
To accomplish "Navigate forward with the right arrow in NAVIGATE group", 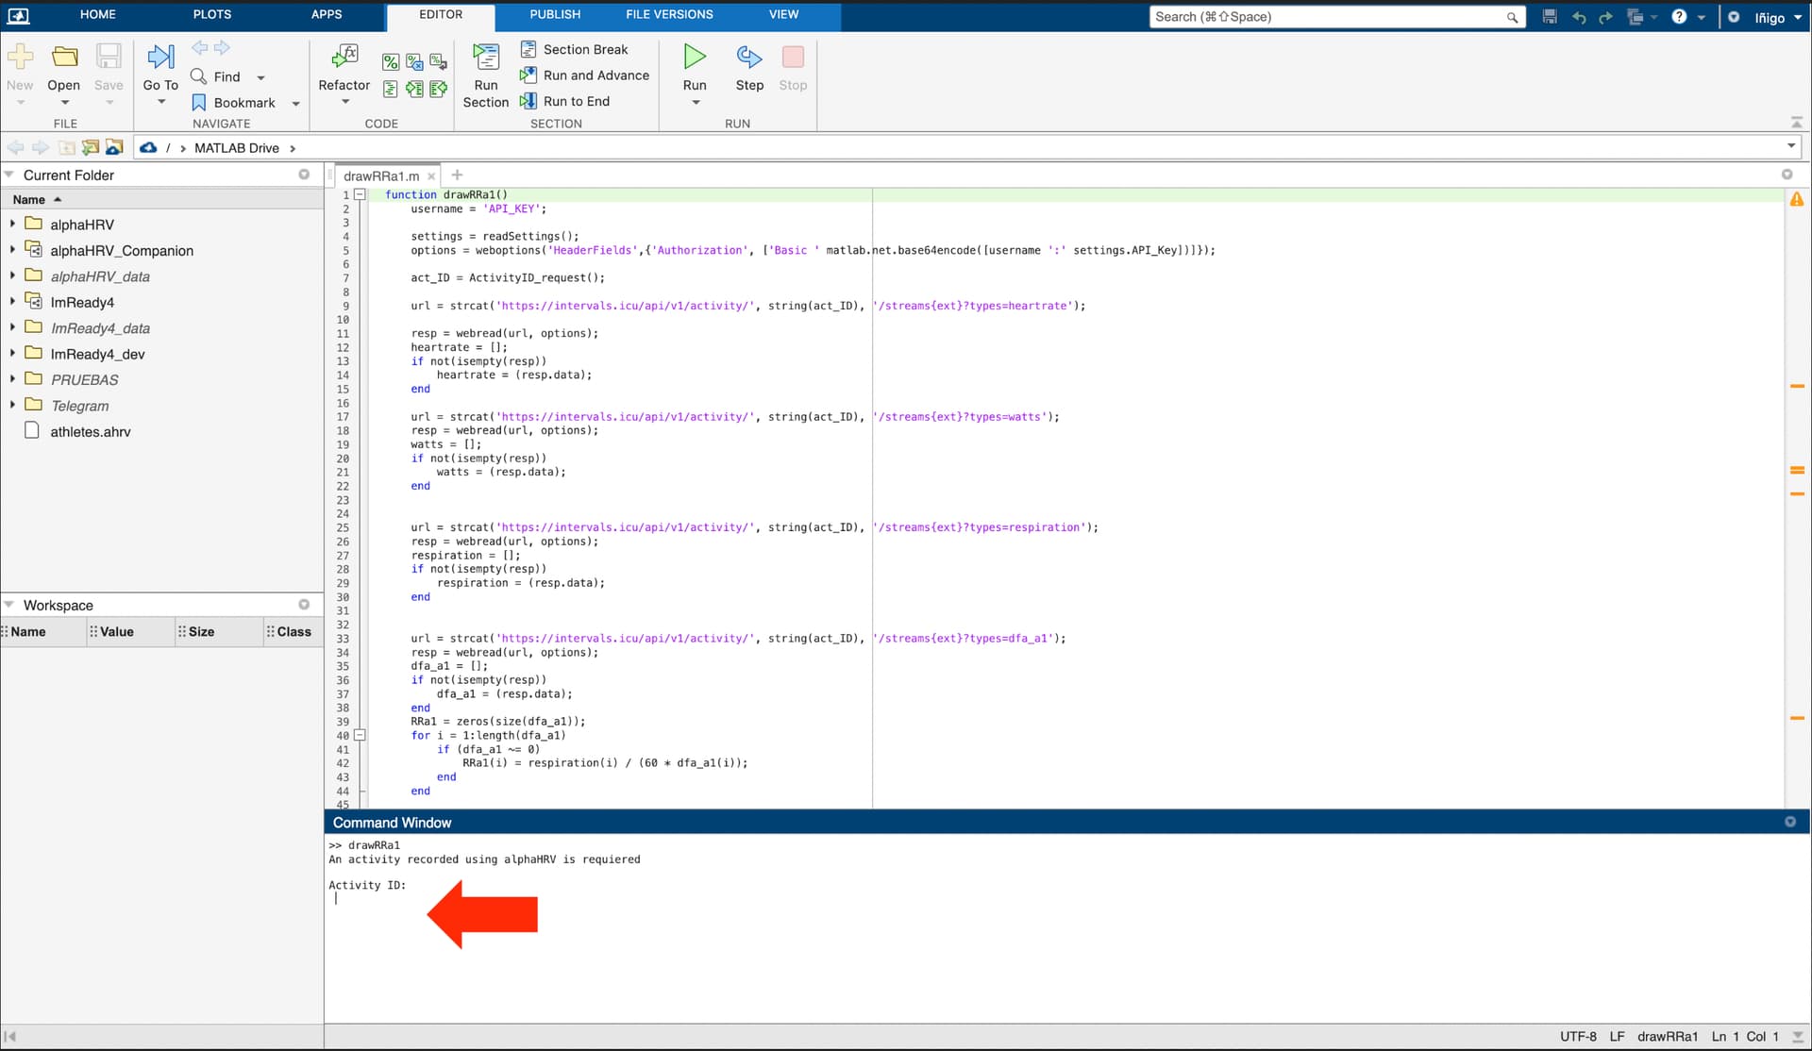I will point(222,48).
